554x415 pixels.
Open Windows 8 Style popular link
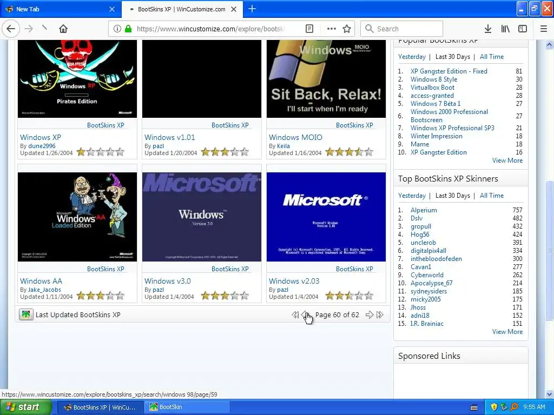(434, 79)
